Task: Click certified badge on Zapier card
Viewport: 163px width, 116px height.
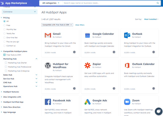Action: pyautogui.click(x=114, y=89)
